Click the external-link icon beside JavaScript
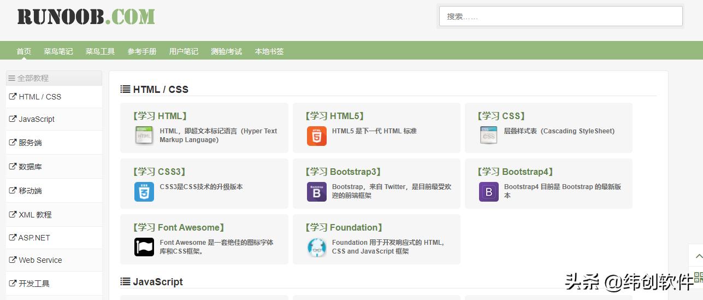This screenshot has height=300, width=703. tap(13, 119)
